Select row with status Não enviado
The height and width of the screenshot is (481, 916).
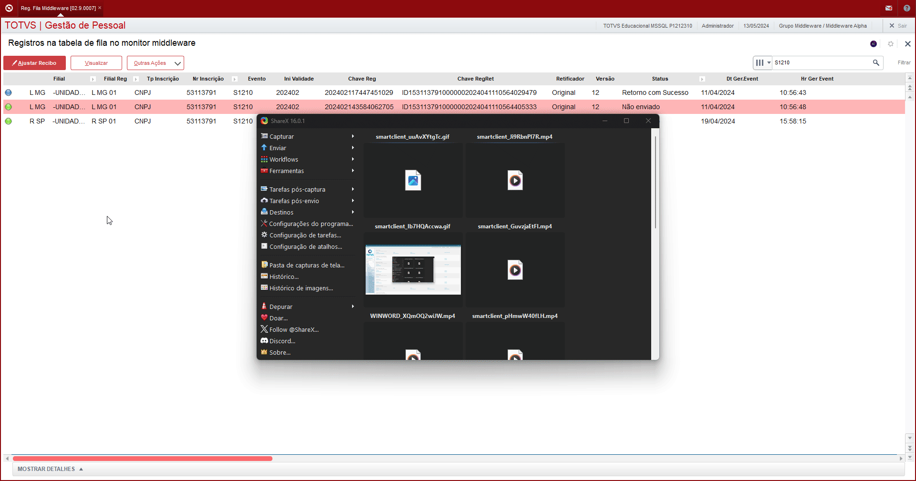click(454, 107)
